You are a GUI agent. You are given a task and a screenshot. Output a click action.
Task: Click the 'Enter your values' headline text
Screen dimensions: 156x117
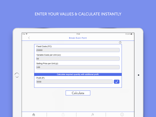[78, 14]
